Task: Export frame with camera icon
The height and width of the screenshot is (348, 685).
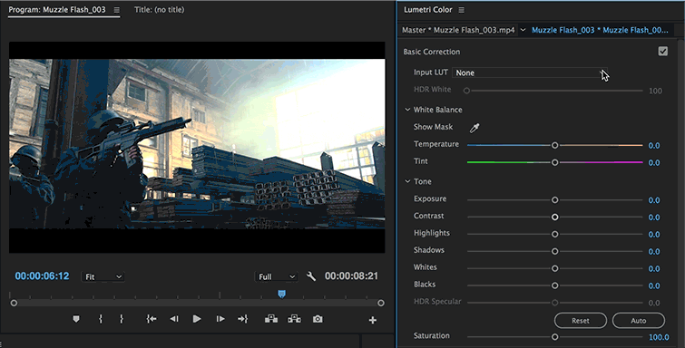Action: pos(318,319)
